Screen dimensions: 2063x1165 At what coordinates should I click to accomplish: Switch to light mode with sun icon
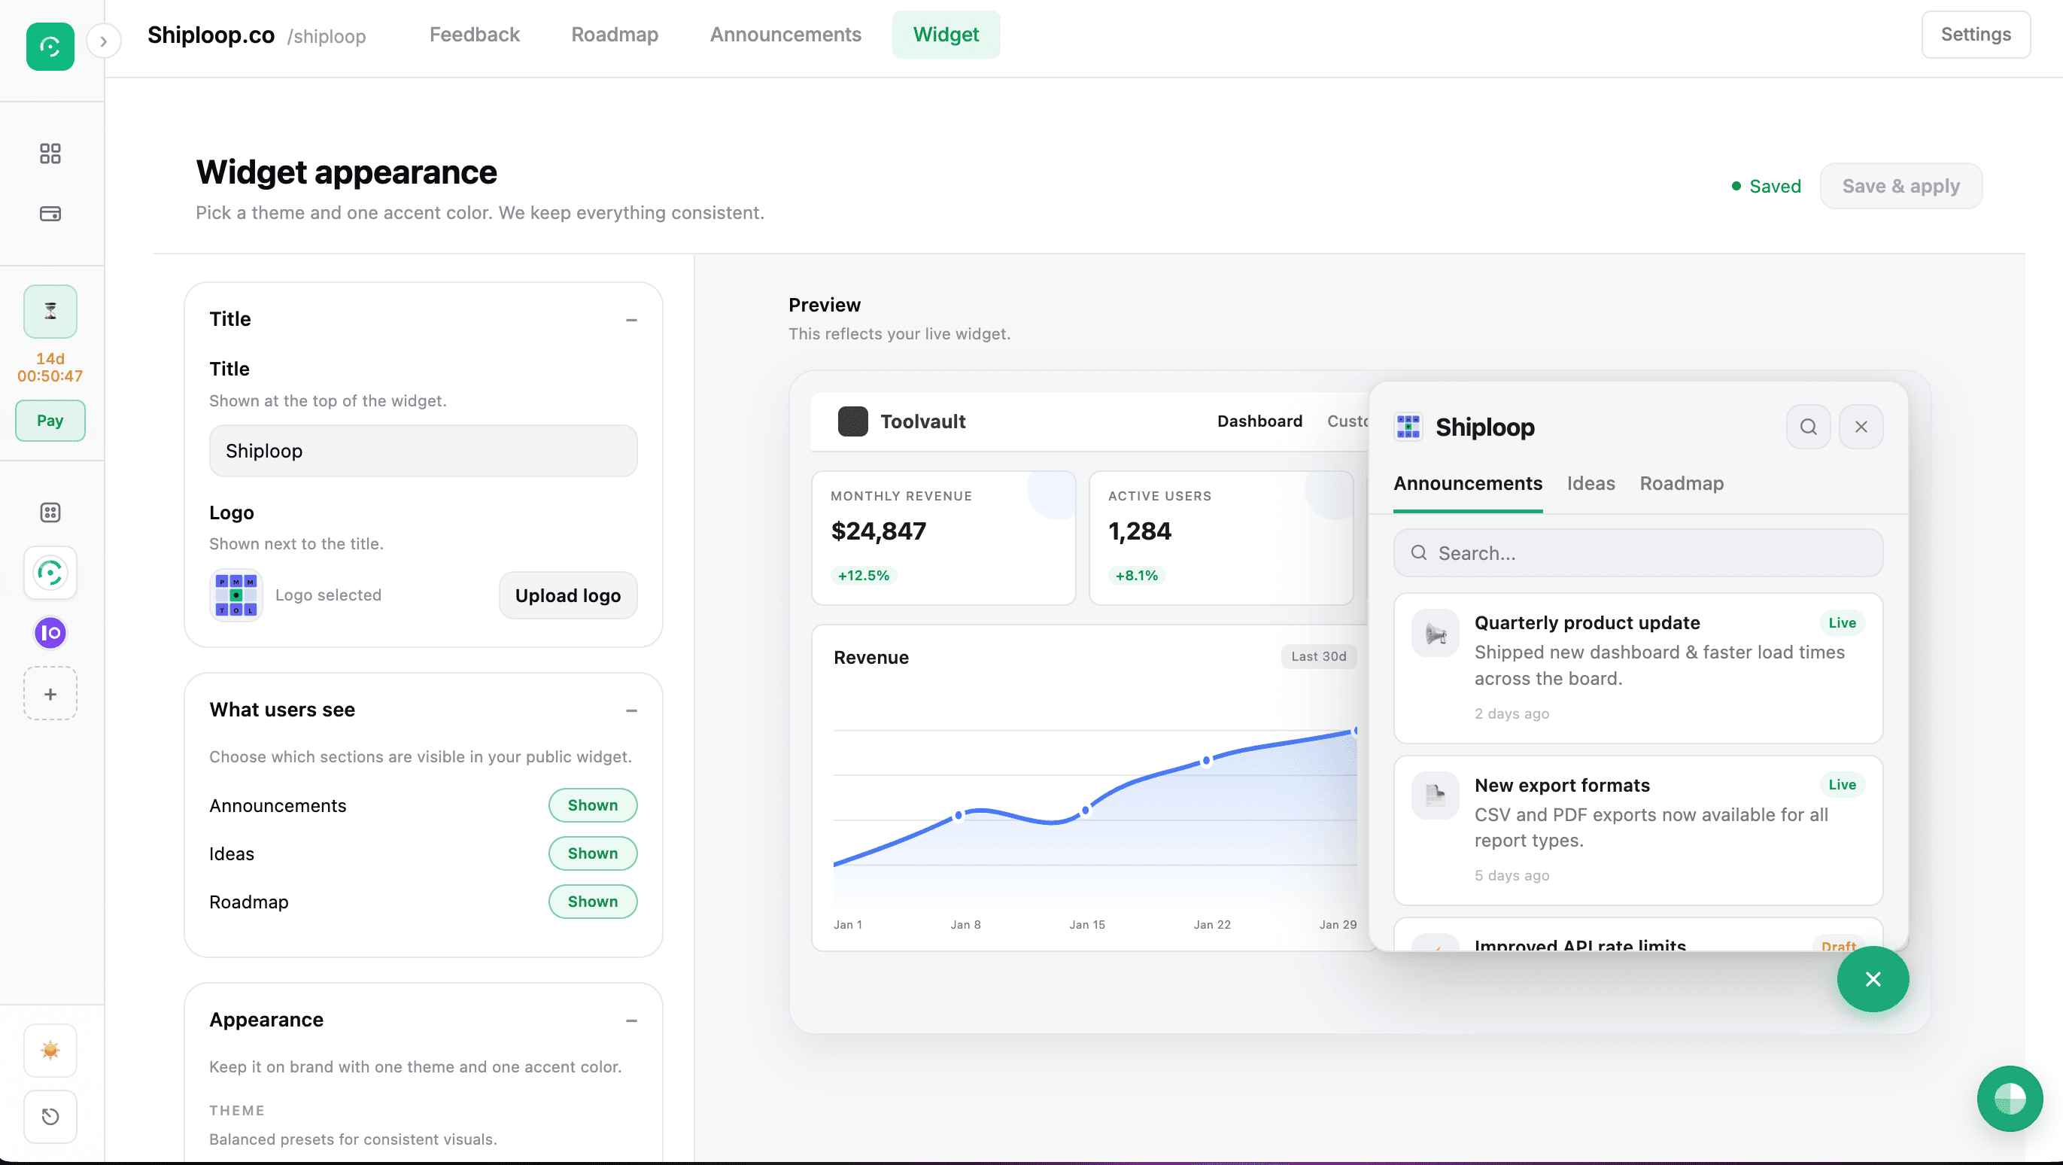click(x=50, y=1050)
